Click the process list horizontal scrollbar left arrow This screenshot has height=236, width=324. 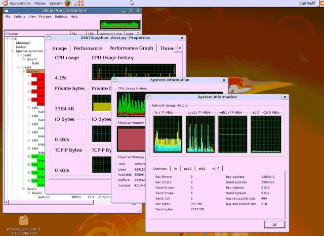pos(7,202)
